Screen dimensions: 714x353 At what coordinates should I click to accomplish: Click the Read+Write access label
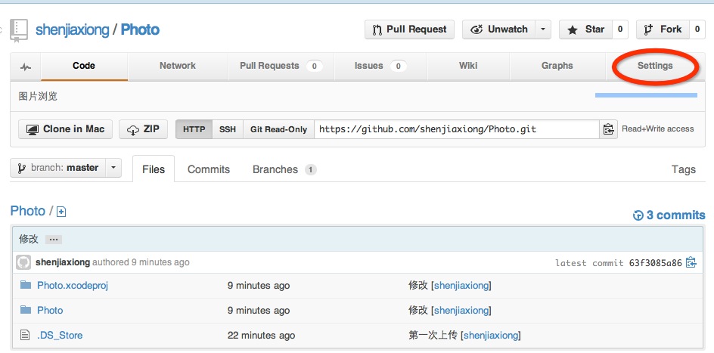[658, 129]
